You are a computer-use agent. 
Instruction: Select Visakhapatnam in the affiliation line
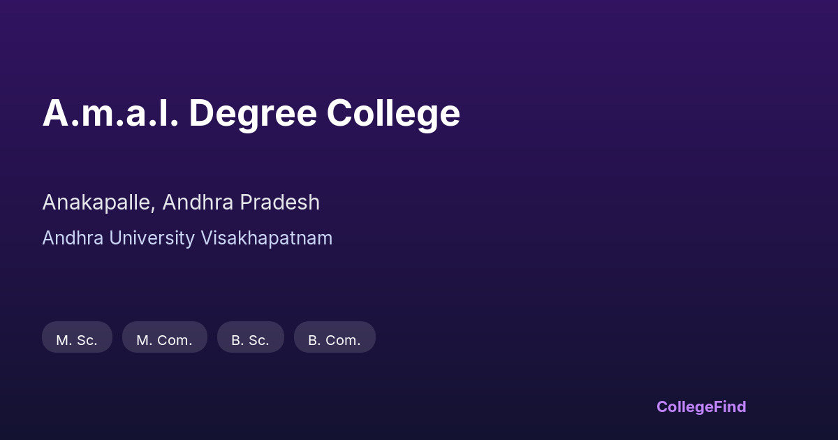[x=267, y=238]
